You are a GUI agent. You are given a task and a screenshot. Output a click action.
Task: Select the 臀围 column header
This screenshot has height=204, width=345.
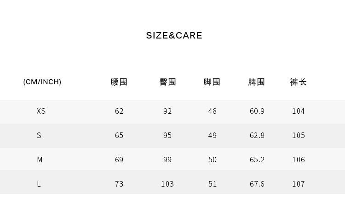coord(167,82)
